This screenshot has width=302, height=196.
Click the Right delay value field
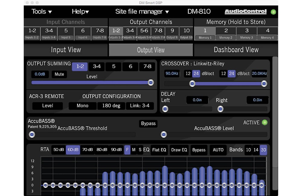click(x=258, y=100)
